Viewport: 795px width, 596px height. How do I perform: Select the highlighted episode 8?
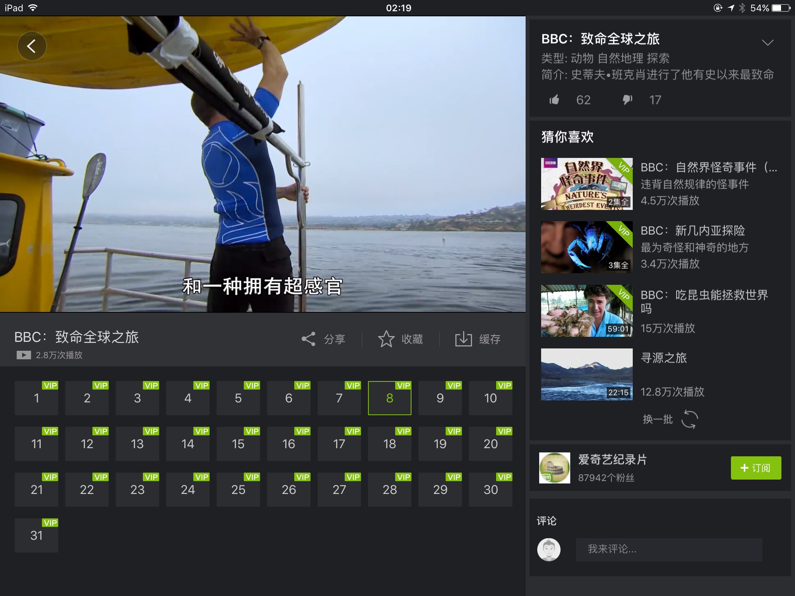coord(390,398)
